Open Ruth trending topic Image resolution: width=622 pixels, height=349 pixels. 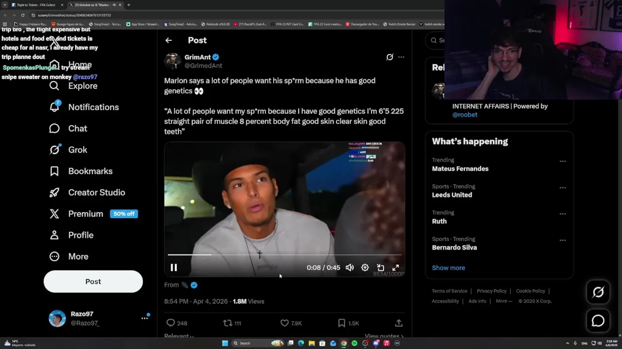(x=439, y=221)
